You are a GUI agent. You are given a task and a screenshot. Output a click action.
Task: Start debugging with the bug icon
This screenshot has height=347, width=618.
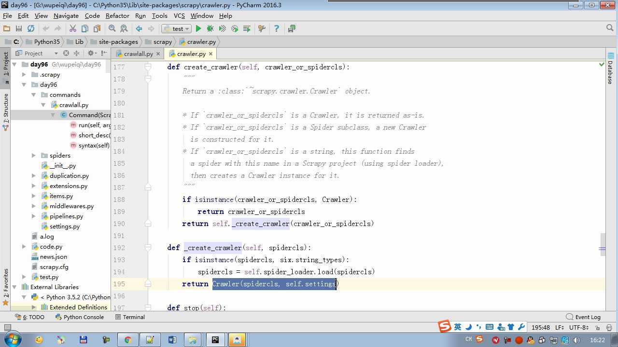click(x=211, y=29)
